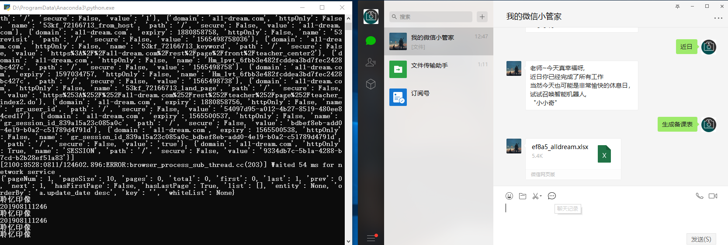728x245 pixels.
Task: Click the contact avatar beside the 老师 message
Action: pyautogui.click(x=514, y=68)
